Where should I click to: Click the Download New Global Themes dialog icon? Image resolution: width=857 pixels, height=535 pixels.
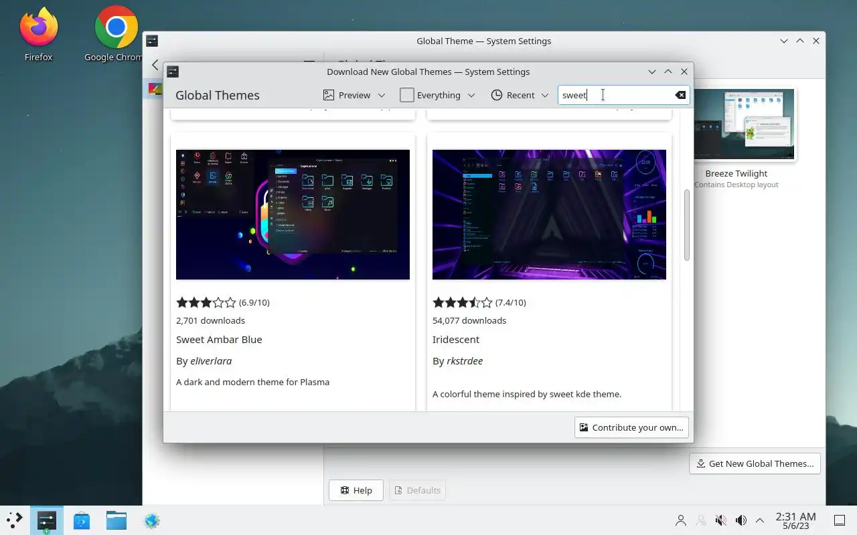coord(173,72)
